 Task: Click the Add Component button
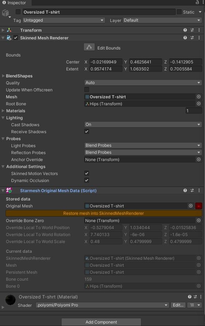click(101, 322)
